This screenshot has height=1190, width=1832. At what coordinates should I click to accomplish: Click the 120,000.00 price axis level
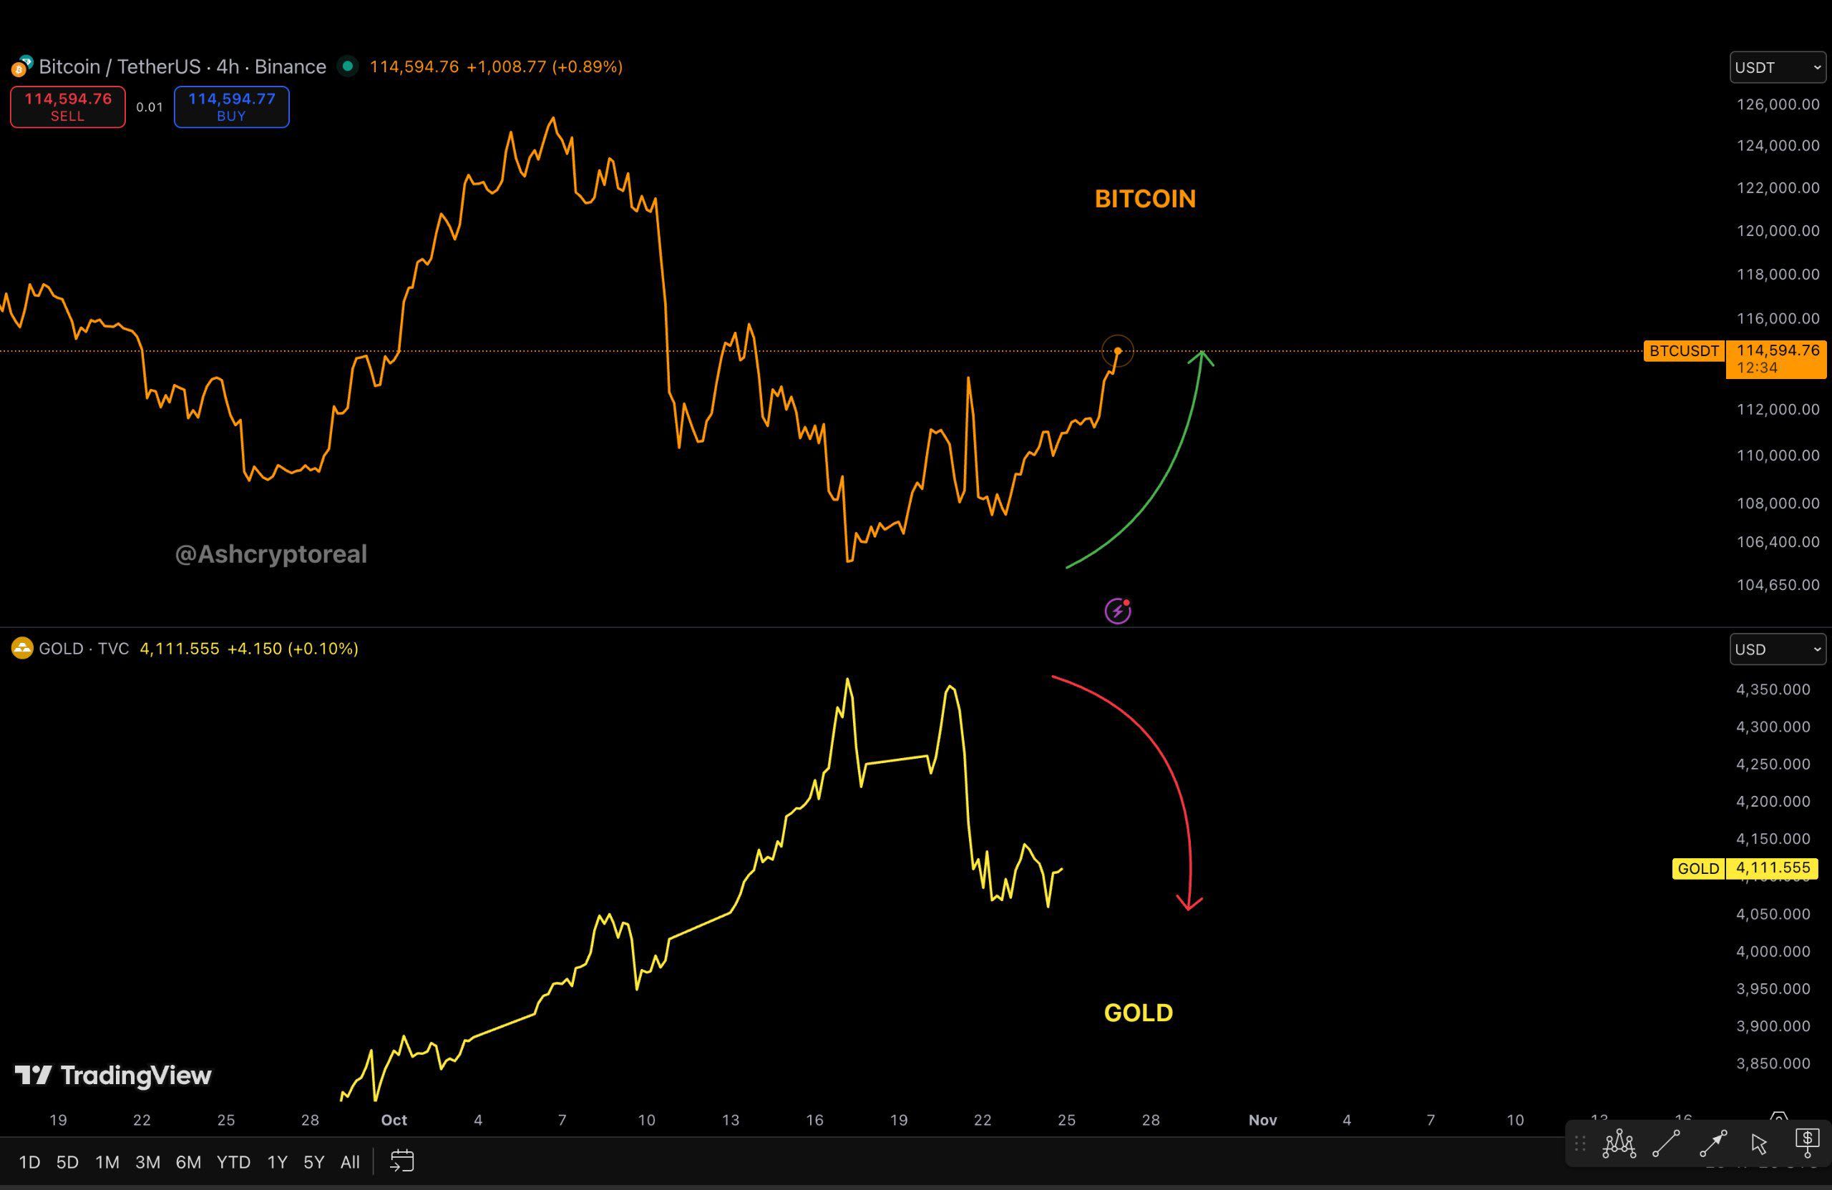tap(1778, 231)
